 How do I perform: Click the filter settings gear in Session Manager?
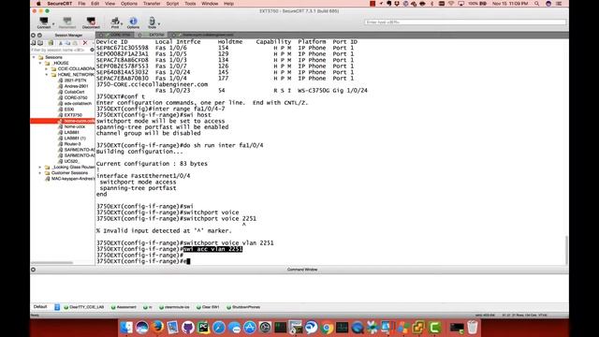(92, 50)
